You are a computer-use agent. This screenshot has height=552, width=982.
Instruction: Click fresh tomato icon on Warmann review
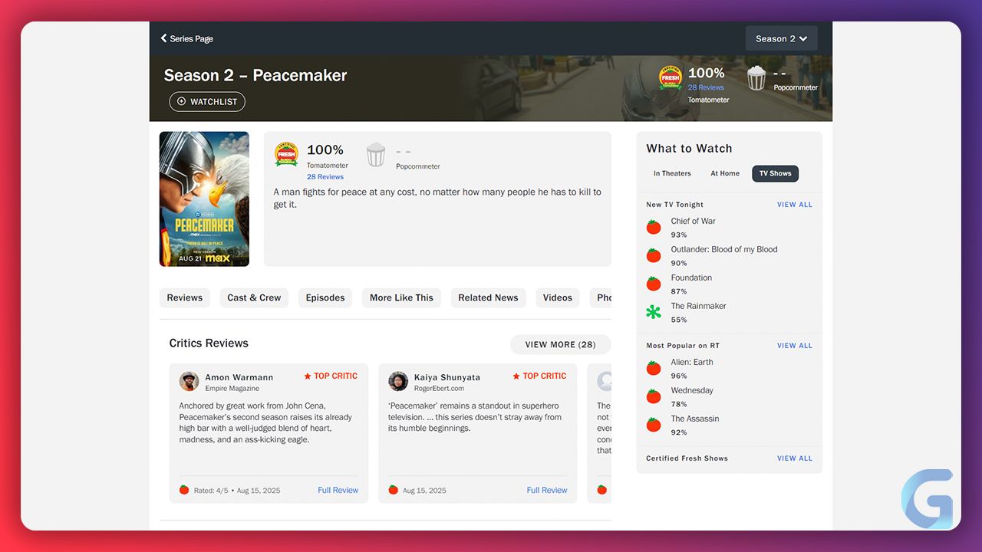(184, 490)
